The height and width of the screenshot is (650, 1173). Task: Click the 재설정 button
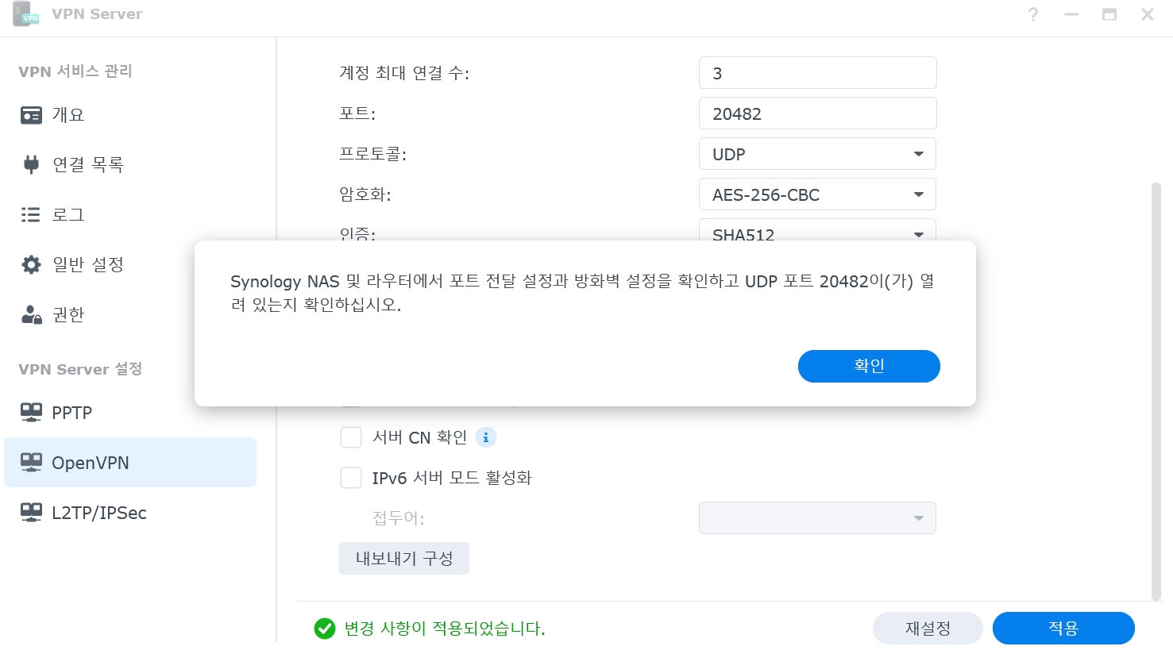pyautogui.click(x=928, y=629)
